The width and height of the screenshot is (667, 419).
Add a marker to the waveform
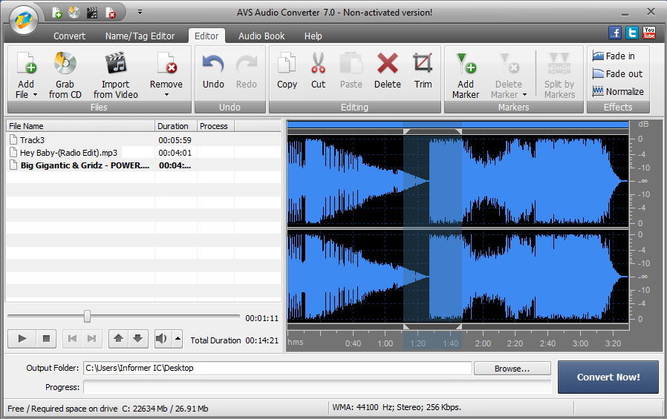[466, 76]
